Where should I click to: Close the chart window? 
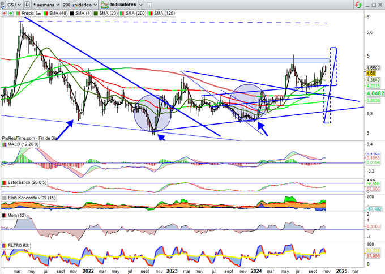click(x=380, y=5)
